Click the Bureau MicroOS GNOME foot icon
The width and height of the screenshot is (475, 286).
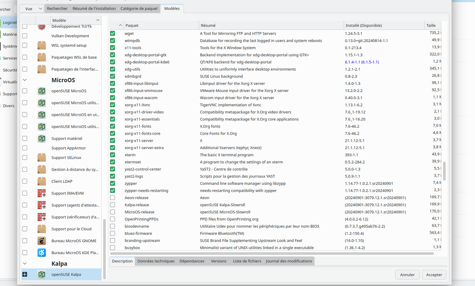[42, 240]
